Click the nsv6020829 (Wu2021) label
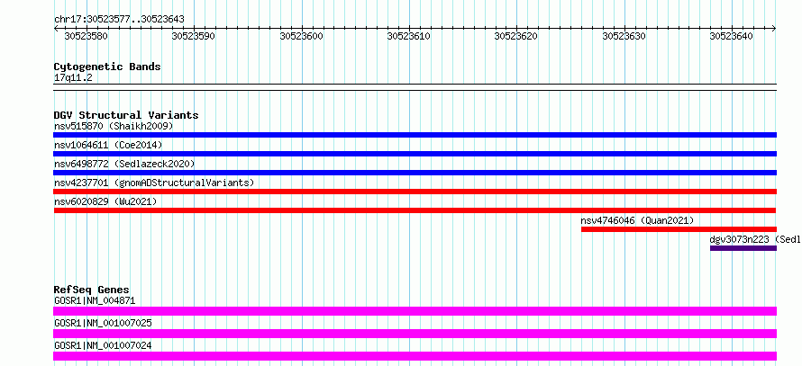Viewport: 802px width, 366px height. 105,201
